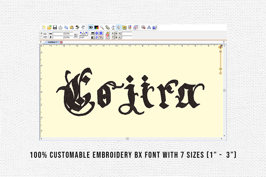Click the tab strip left scroll arrow
The width and height of the screenshot is (266, 177).
pos(41,42)
